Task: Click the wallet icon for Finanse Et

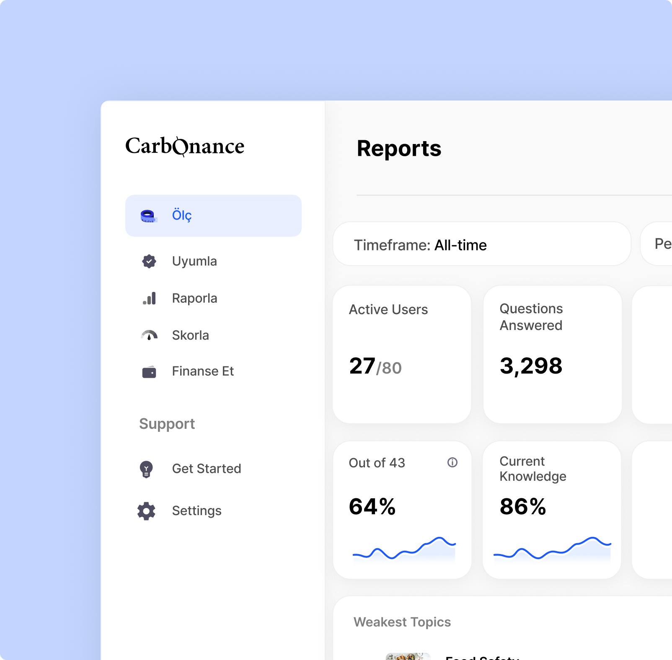Action: coord(149,371)
